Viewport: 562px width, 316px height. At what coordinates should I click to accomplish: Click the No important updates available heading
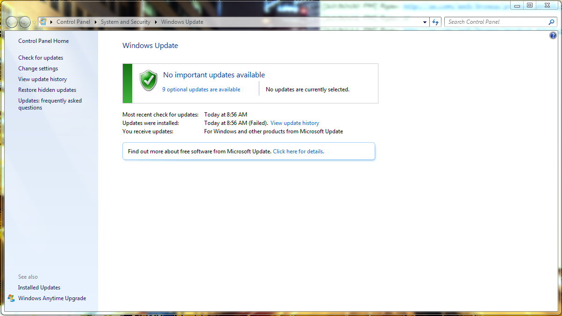[214, 75]
